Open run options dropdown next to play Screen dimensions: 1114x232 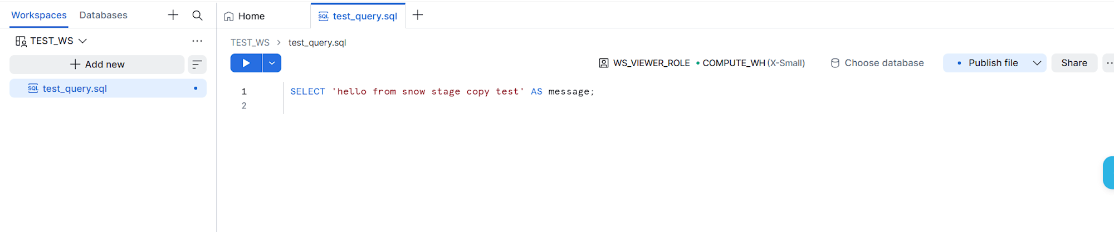pos(272,63)
